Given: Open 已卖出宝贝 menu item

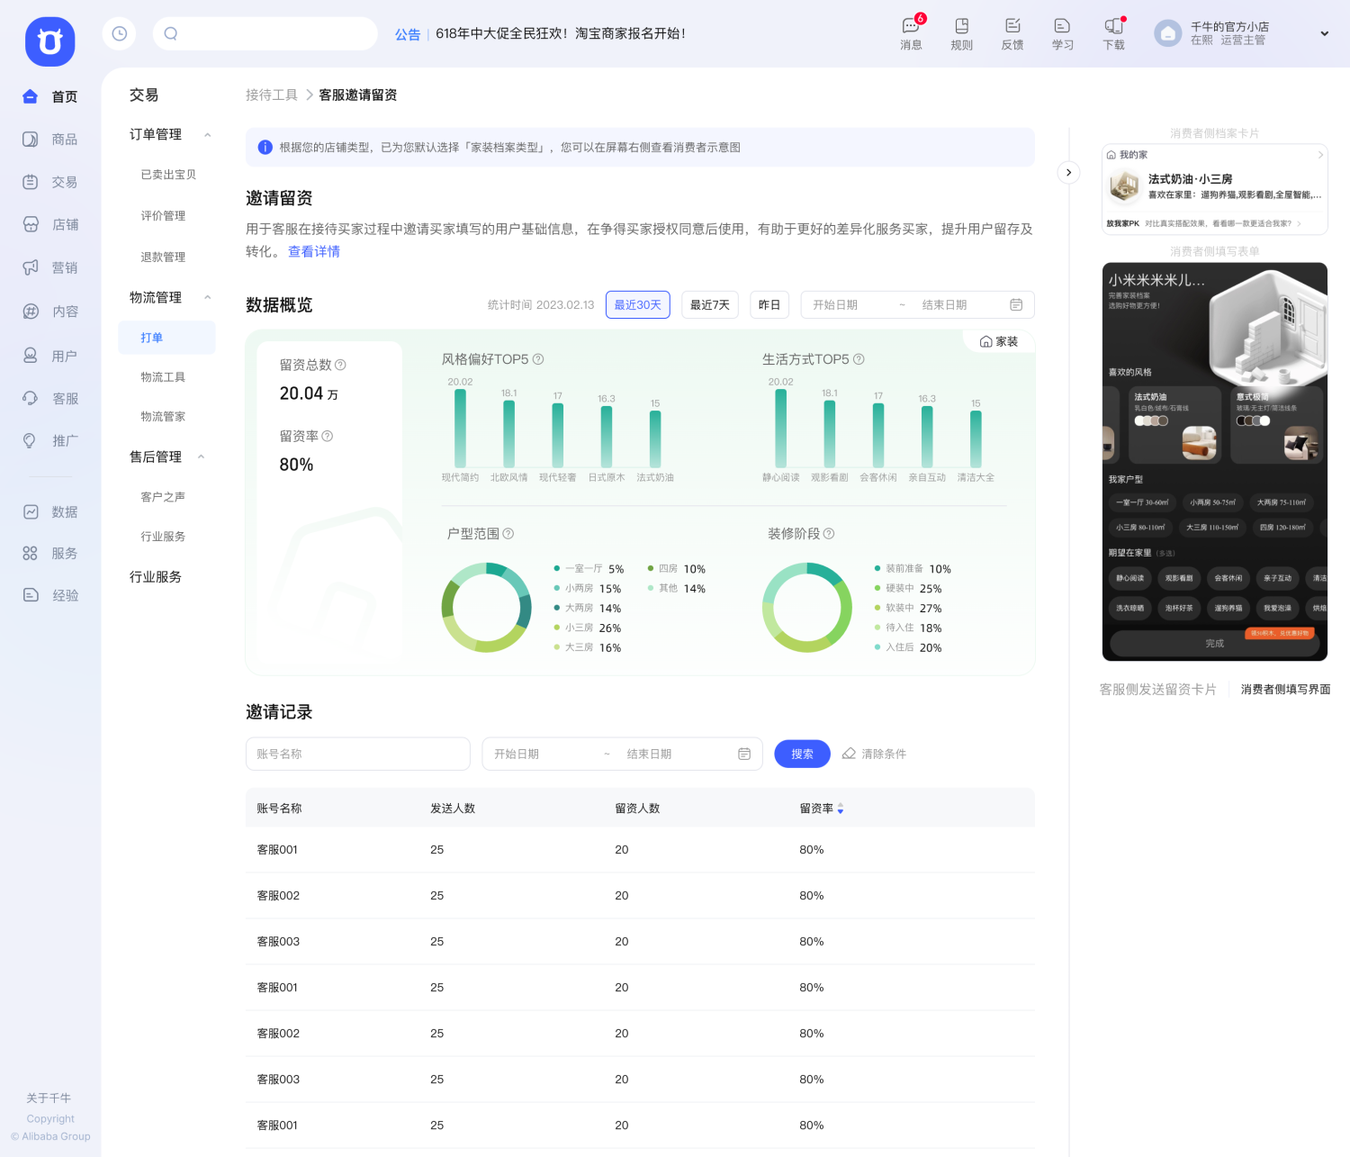Looking at the screenshot, I should point(167,175).
